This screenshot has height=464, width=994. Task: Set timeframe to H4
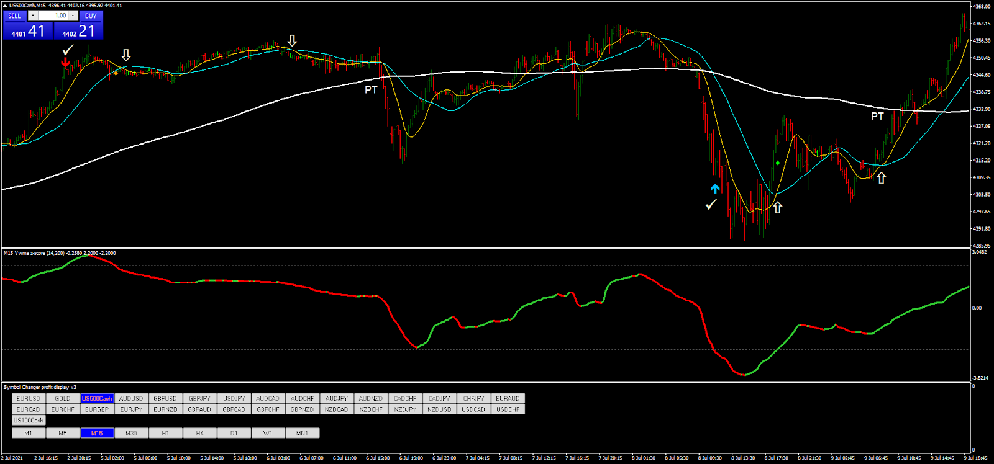point(199,433)
